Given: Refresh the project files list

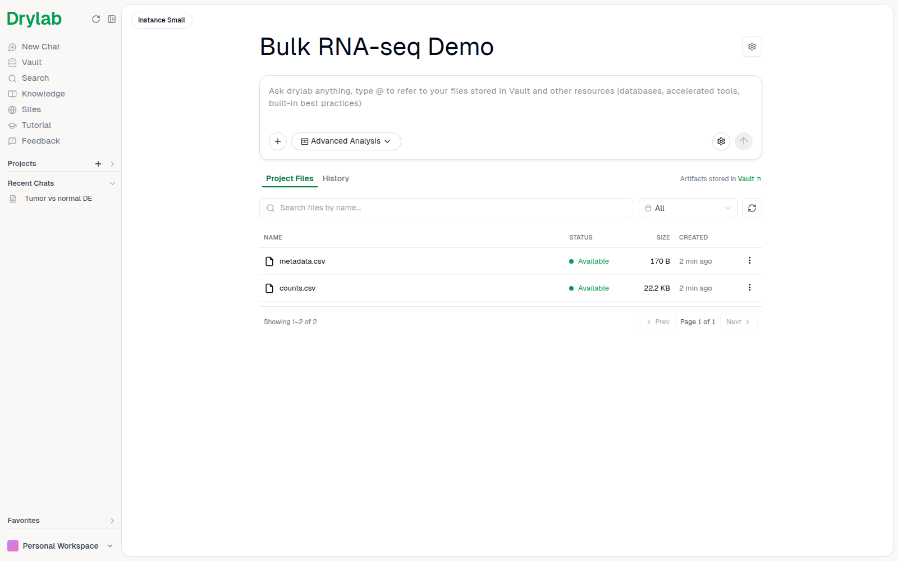Looking at the screenshot, I should 752,208.
